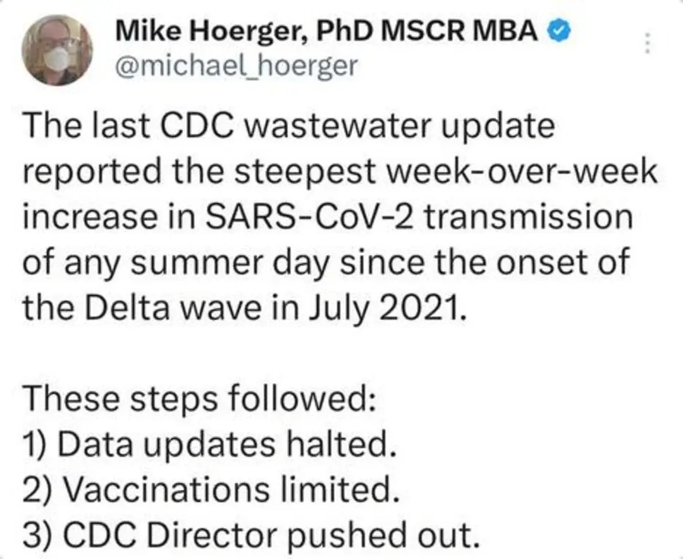Click the phrase 'CDC wastewater update'
Image resolution: width=683 pixels, height=559 pixels.
[354, 126]
